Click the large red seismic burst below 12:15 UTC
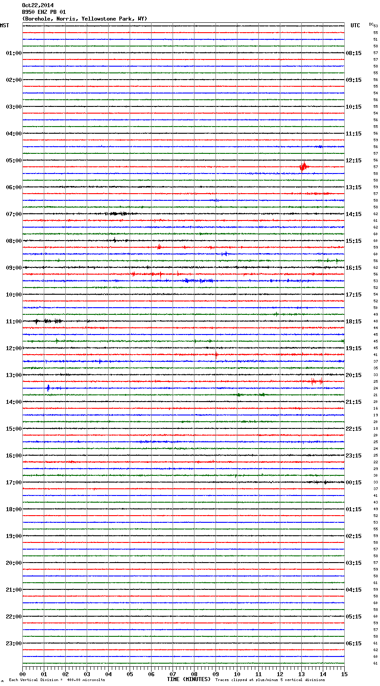Screen dimensions: 380x686 point(304,166)
